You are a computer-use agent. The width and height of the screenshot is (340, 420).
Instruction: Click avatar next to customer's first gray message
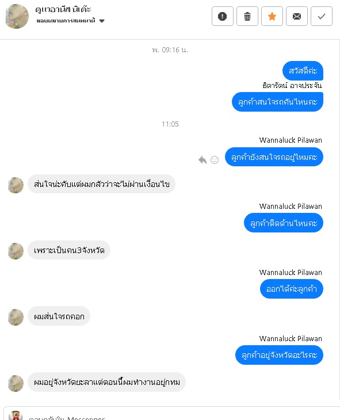tap(16, 185)
